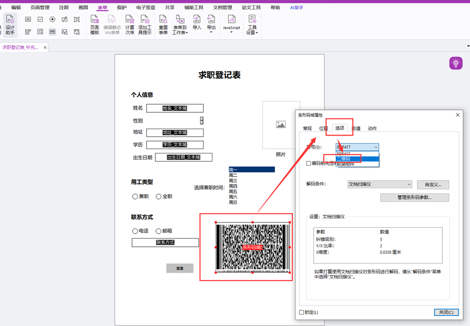This screenshot has width=470, height=326.
Task: Open 计算次序 calculation order tool
Action: click(130, 25)
